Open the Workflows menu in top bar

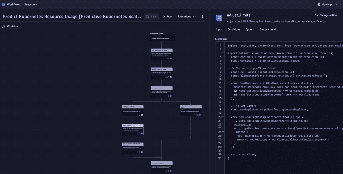coord(13,5)
